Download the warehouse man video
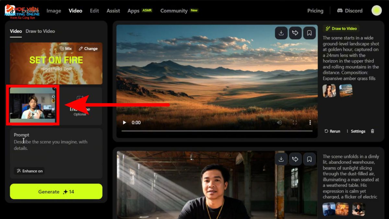 point(281,159)
